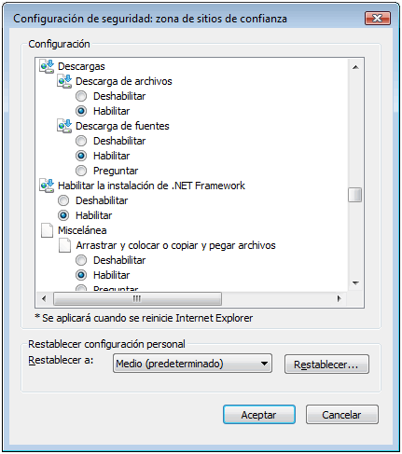Click the Miscelánea page icon
Viewport: 402px width, 454px height.
(47, 230)
